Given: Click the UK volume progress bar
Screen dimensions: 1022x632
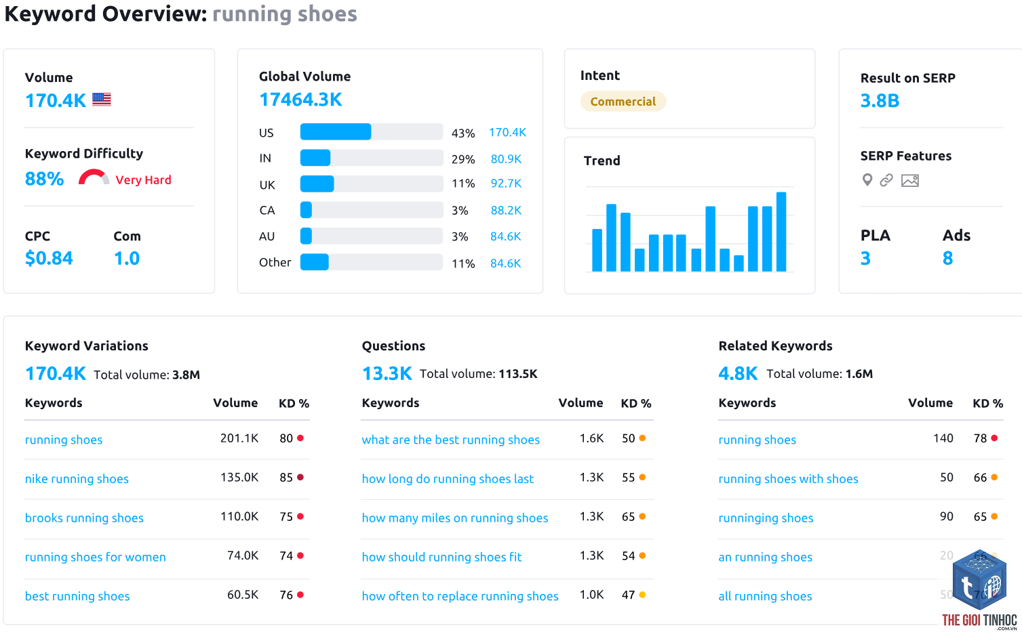Looking at the screenshot, I should (372, 184).
